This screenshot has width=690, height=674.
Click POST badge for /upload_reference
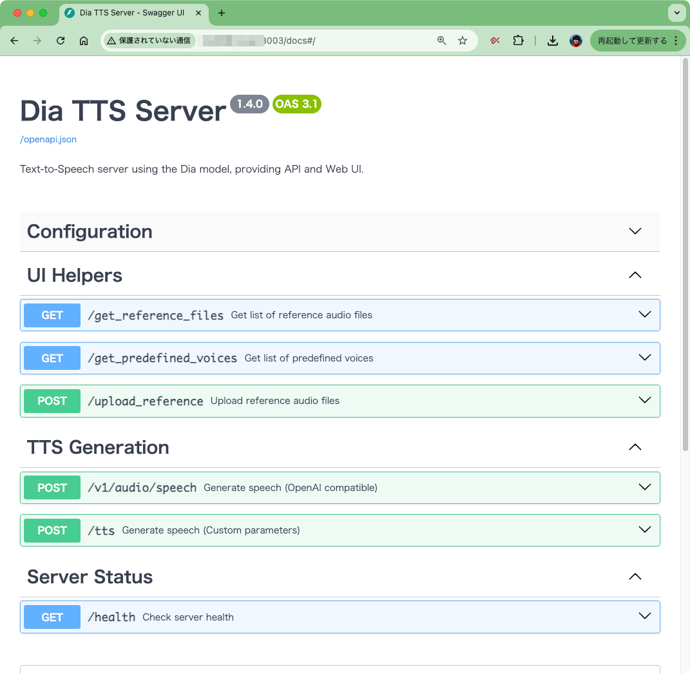(x=52, y=401)
